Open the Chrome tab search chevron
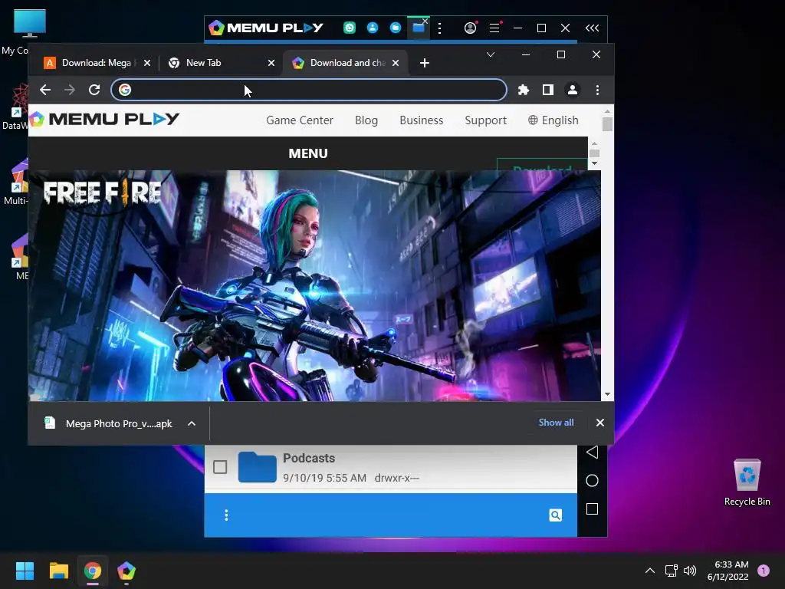The image size is (785, 589). point(491,54)
